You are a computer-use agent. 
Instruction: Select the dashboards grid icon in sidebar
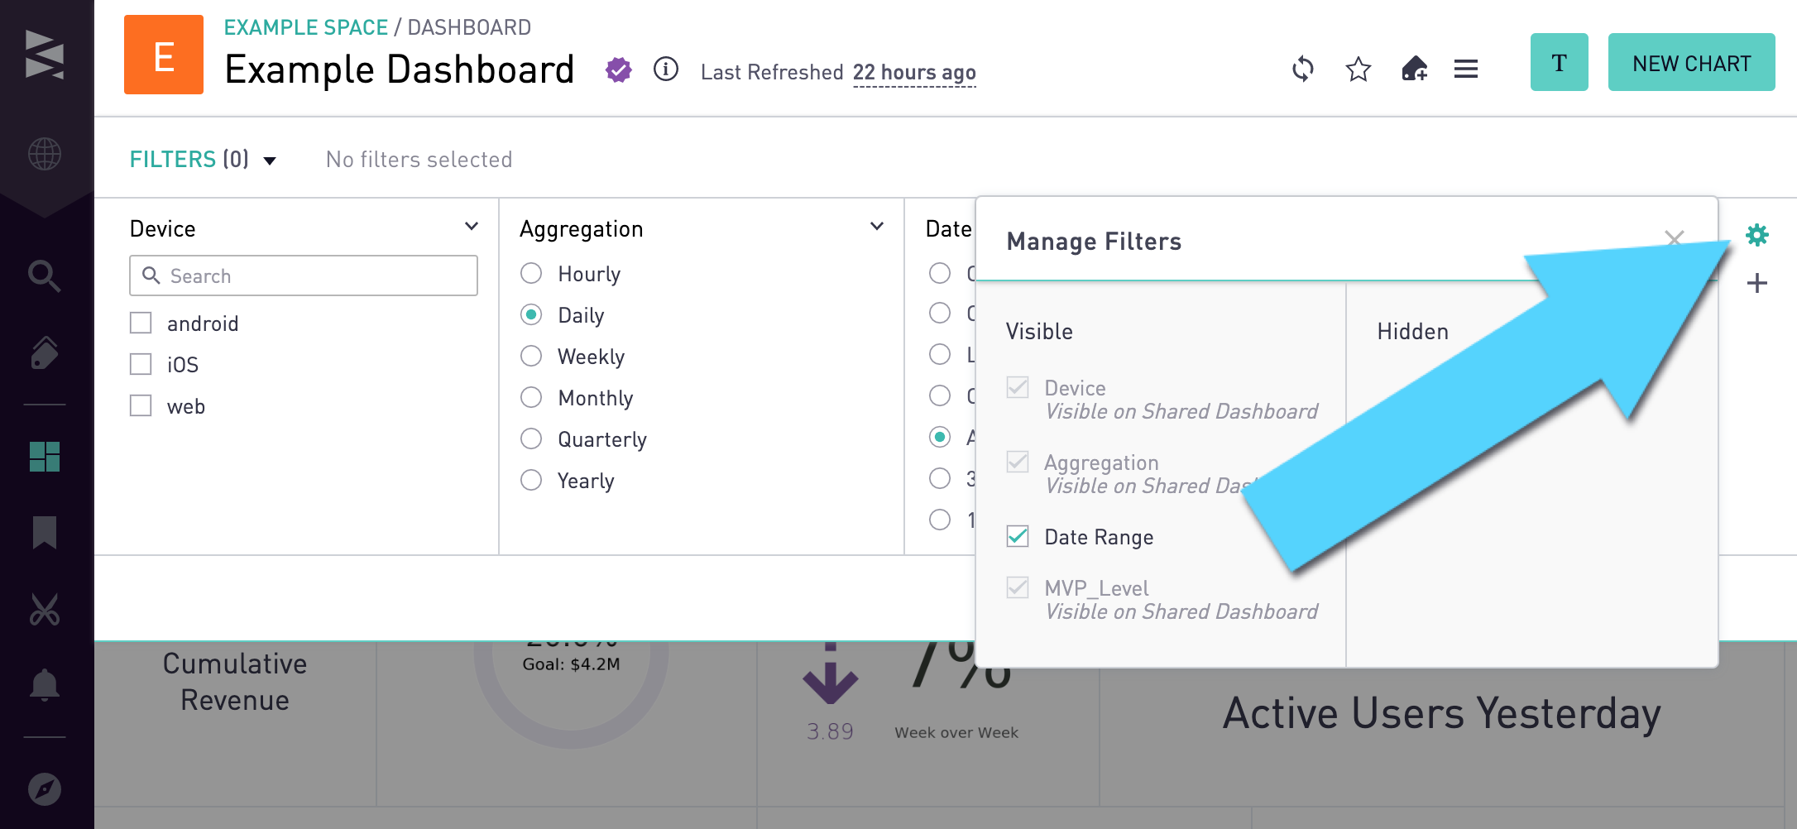[45, 456]
